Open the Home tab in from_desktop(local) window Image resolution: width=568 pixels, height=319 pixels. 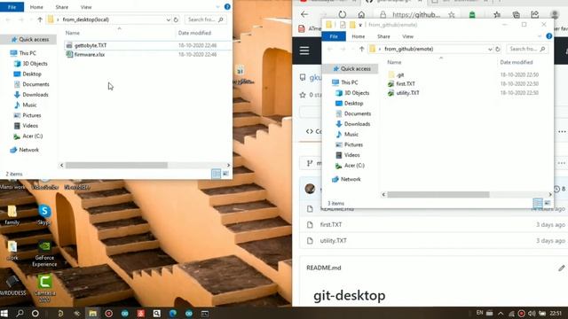point(36,7)
